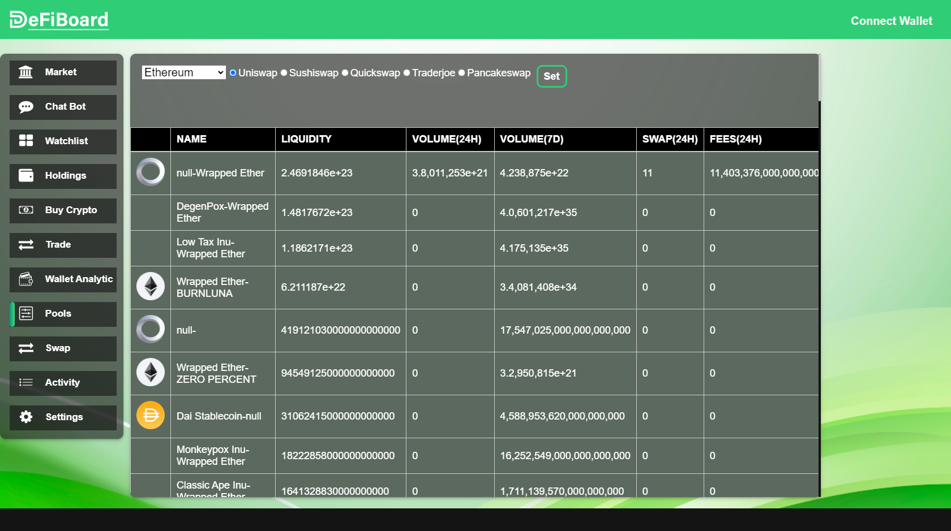Click the Swap arrows icon
The height and width of the screenshot is (531, 951).
click(26, 348)
